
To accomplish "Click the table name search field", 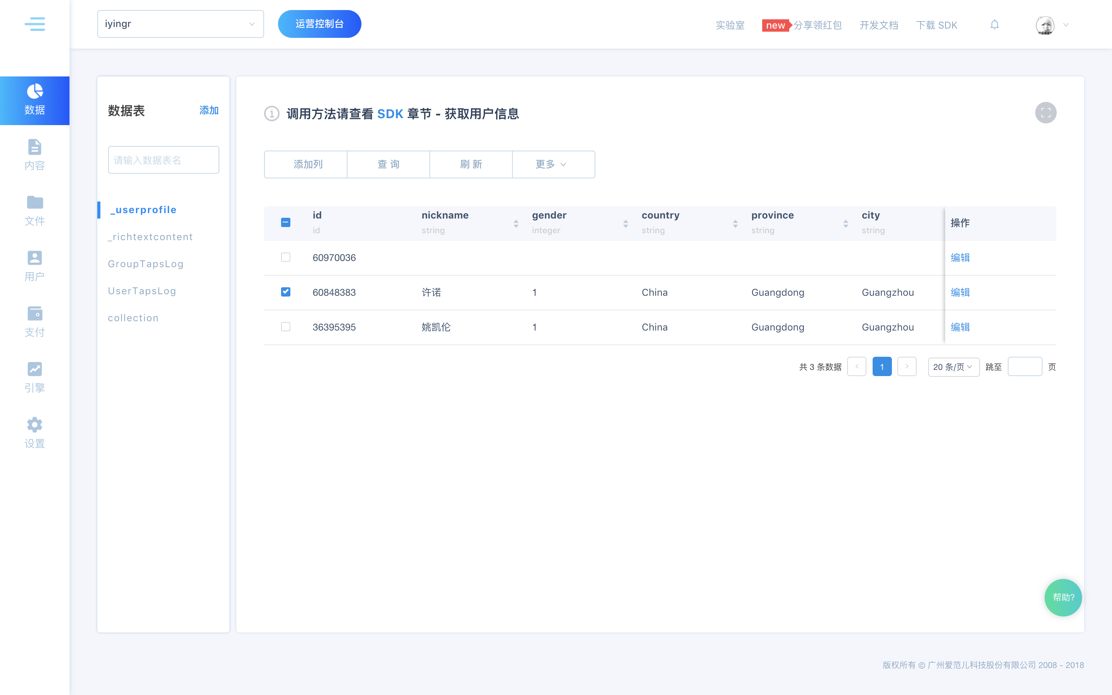I will (163, 160).
